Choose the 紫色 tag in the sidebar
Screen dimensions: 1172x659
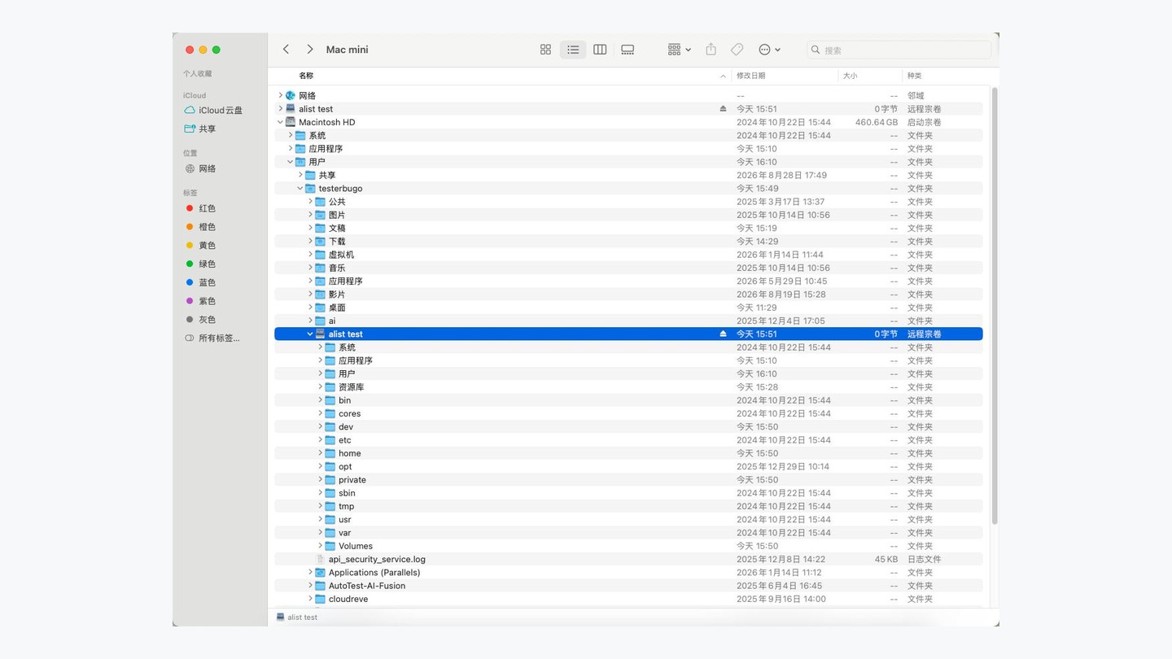pos(200,301)
